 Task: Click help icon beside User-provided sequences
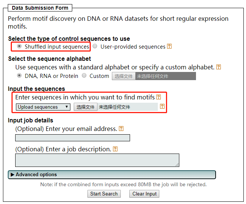pyautogui.click(x=169, y=46)
